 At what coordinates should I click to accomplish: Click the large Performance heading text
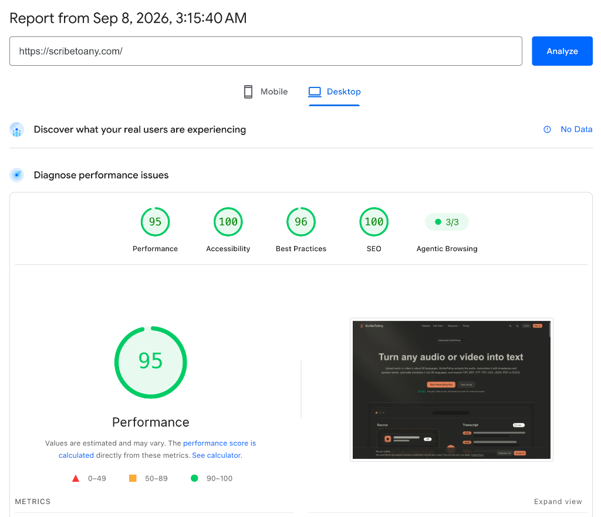pyautogui.click(x=151, y=422)
